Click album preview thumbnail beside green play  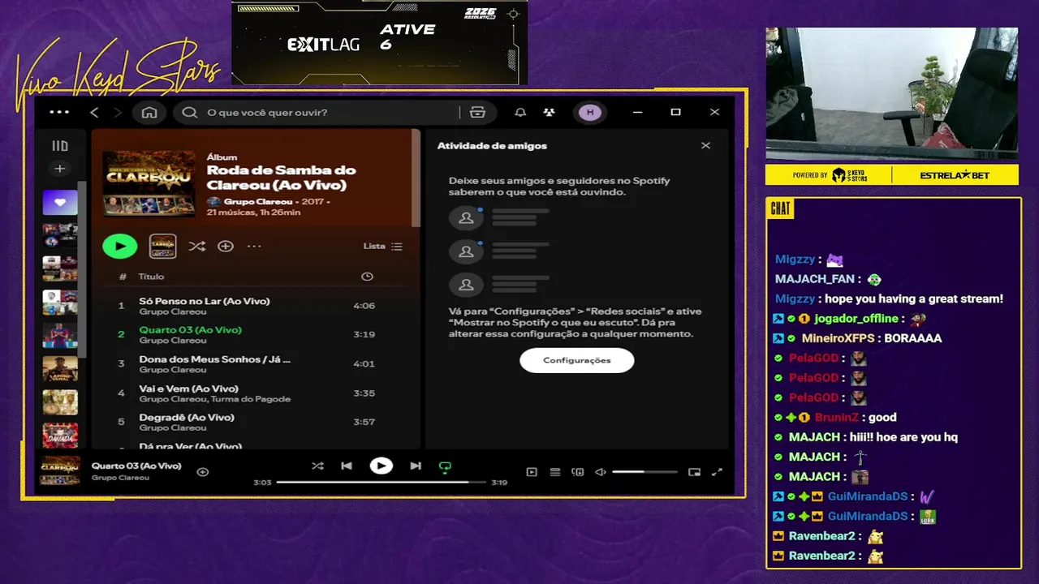tap(162, 246)
